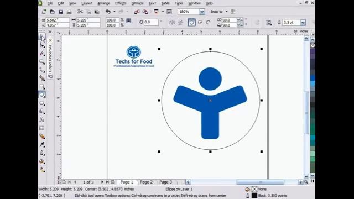Click the No Color swatch in the palette
The image size is (354, 199).
point(313,45)
